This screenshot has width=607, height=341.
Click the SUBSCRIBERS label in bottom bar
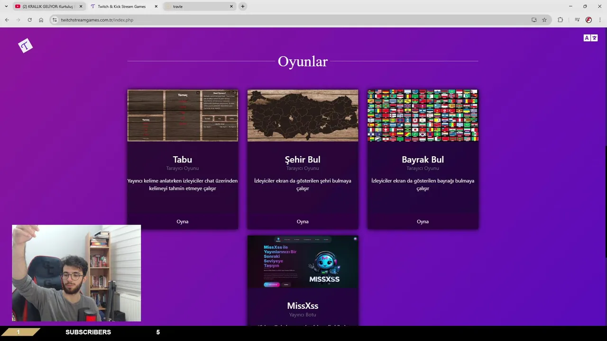[x=88, y=332]
